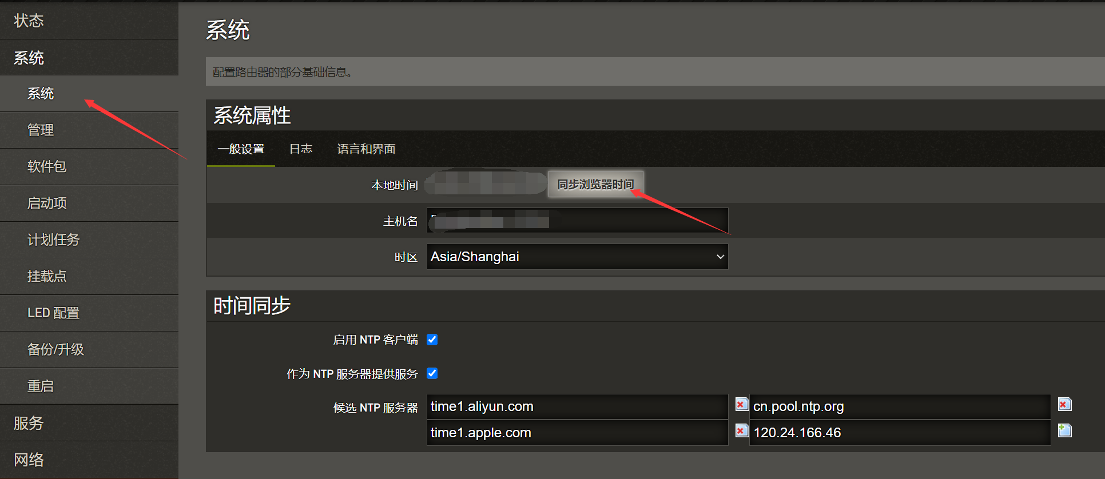The height and width of the screenshot is (479, 1105).
Task: Open 管理 page in sidebar
Action: pyautogui.click(x=89, y=130)
